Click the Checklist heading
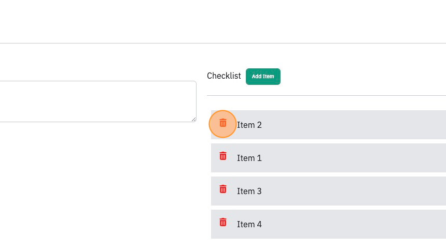Screen dimensions: 446x249 point(224,76)
